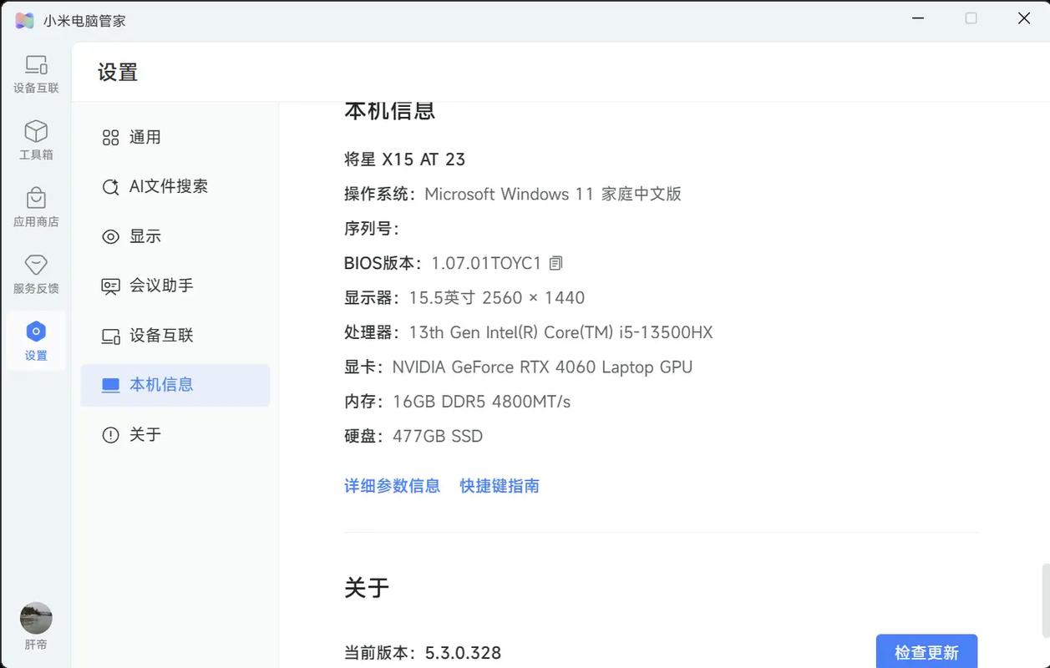Open the 显示 settings section
The width and height of the screenshot is (1050, 668).
(145, 235)
